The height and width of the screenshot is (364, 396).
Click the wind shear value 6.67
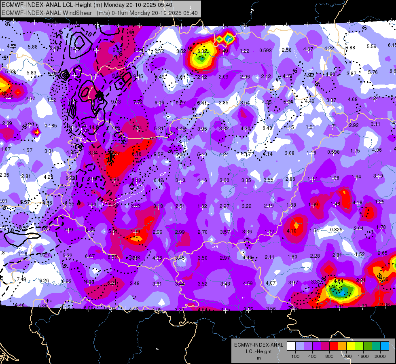pyautogui.click(x=90, y=256)
